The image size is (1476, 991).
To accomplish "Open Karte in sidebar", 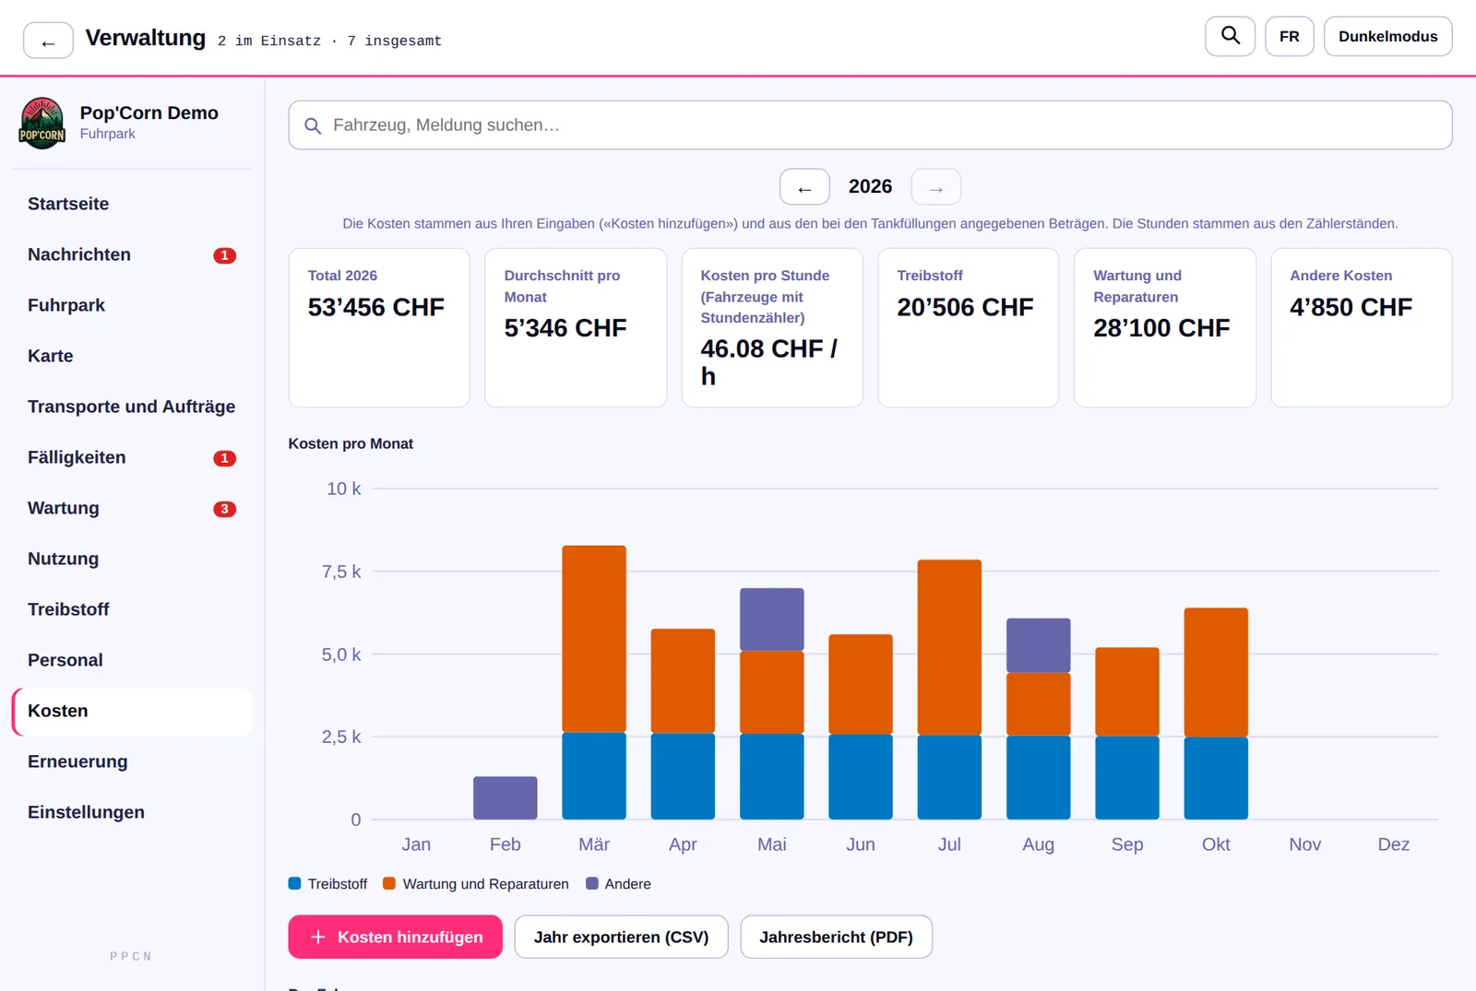I will (132, 356).
